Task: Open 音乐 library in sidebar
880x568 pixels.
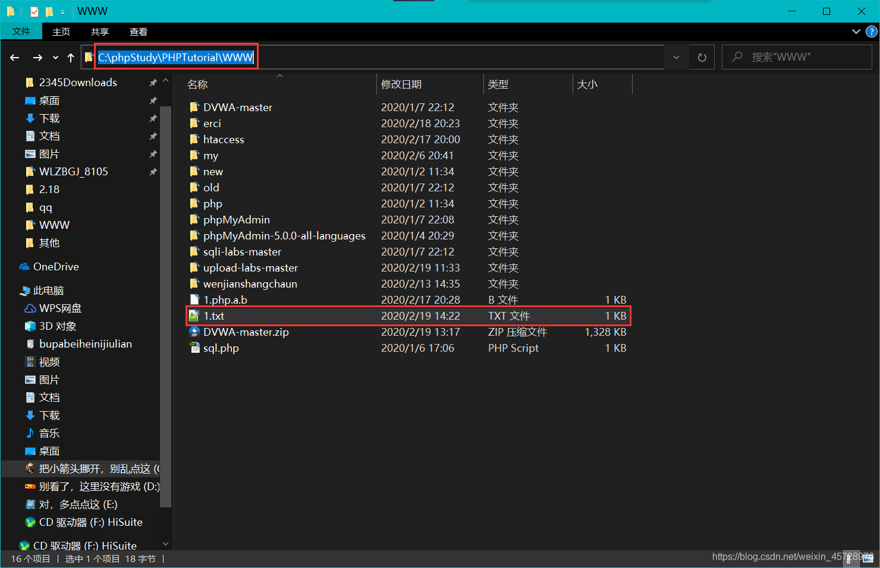Action: (49, 433)
